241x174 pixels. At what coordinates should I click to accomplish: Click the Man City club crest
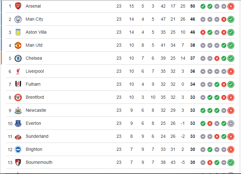[x=18, y=19]
